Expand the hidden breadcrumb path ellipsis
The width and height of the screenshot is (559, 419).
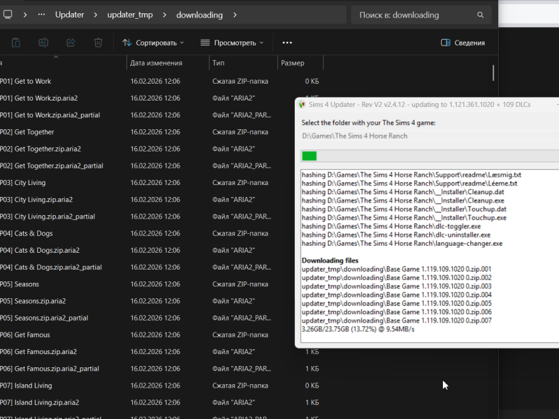(x=43, y=15)
